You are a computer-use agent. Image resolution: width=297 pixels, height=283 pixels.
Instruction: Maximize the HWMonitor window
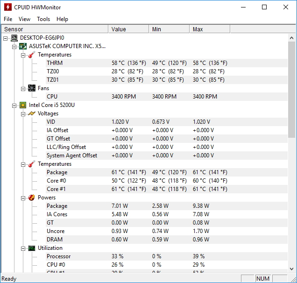click(264, 7)
